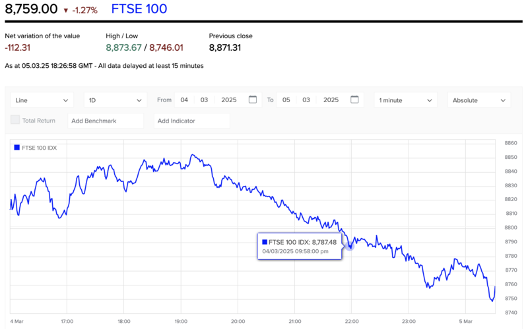Screen dimensions: 528x329
Task: Open the From date calendar picker icon
Action: [x=253, y=100]
